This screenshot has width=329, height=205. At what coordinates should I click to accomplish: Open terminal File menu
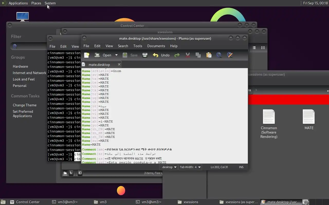(52, 46)
